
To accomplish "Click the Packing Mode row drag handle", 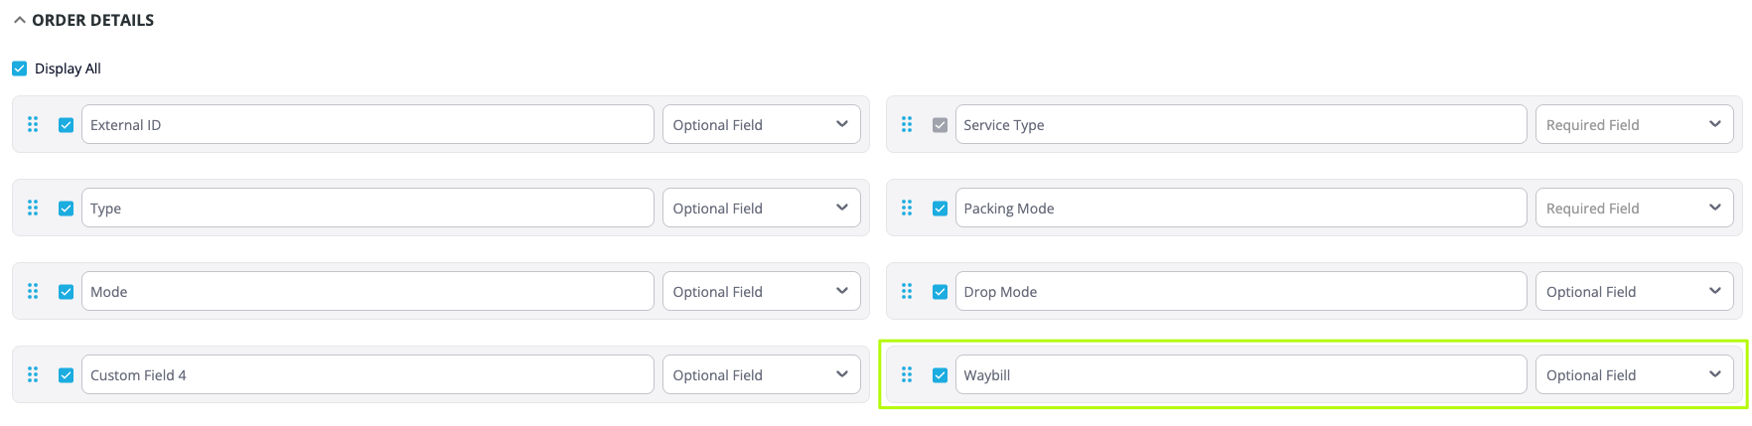I will (x=907, y=209).
